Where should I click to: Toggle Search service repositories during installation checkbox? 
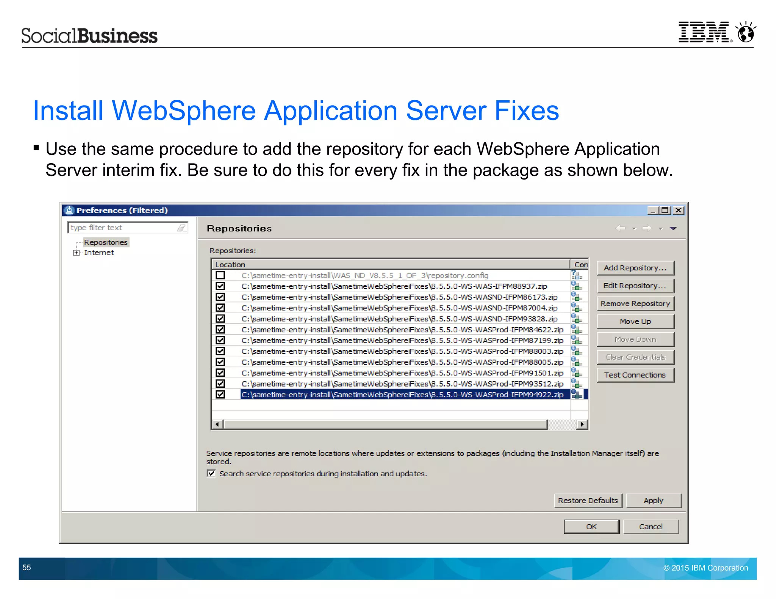tap(211, 473)
